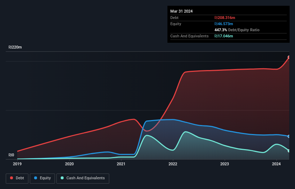
Task: Click the Equity row label in tooltip
Action: click(x=176, y=24)
